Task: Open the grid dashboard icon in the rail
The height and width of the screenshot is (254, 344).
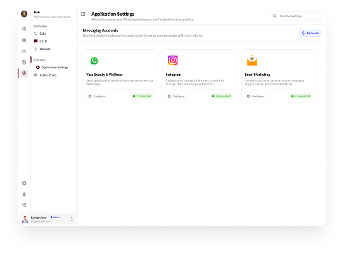Action: coord(24,28)
